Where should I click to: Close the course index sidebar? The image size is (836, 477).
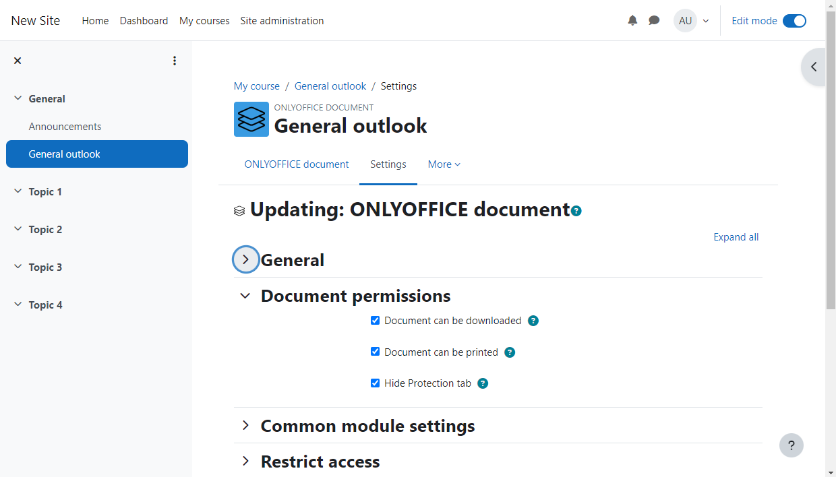point(18,60)
